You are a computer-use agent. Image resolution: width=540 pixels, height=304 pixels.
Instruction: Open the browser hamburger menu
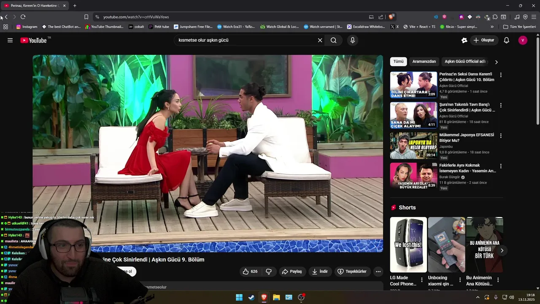coord(534,17)
